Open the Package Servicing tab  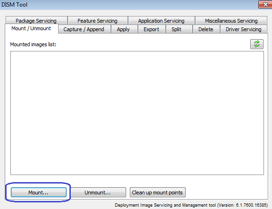pos(36,21)
